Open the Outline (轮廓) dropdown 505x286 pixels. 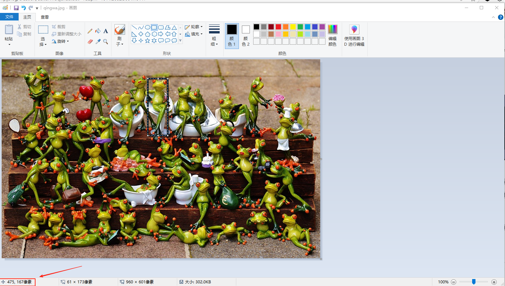tap(194, 27)
